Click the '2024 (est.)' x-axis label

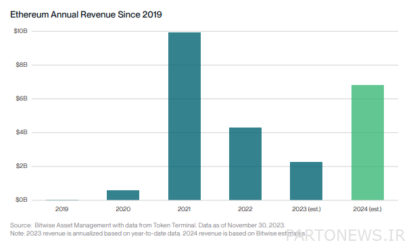(368, 209)
